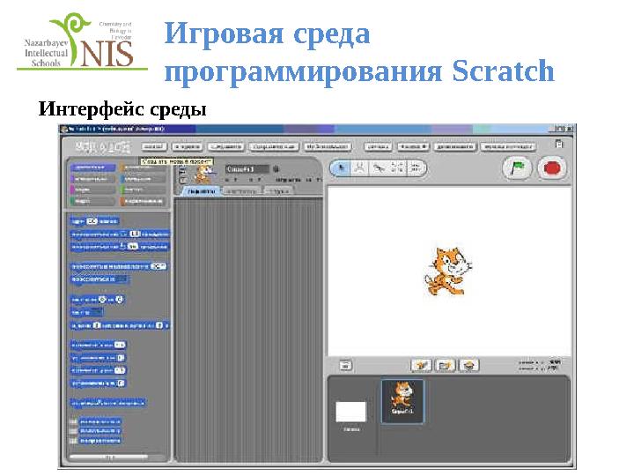Click the palette horizontal scrollbar
The height and width of the screenshot is (476, 634).
(108, 457)
